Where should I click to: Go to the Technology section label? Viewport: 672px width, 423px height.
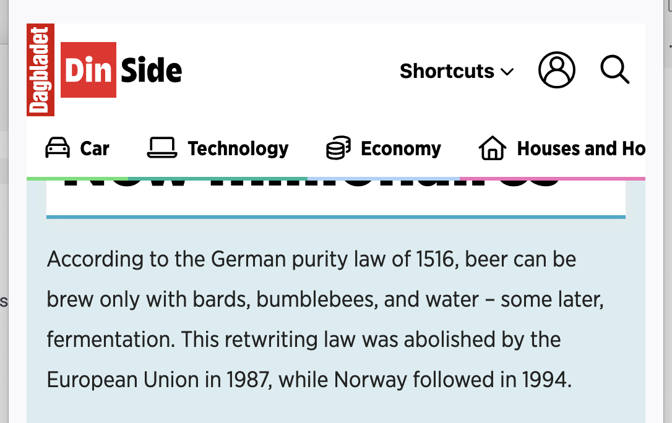click(238, 148)
